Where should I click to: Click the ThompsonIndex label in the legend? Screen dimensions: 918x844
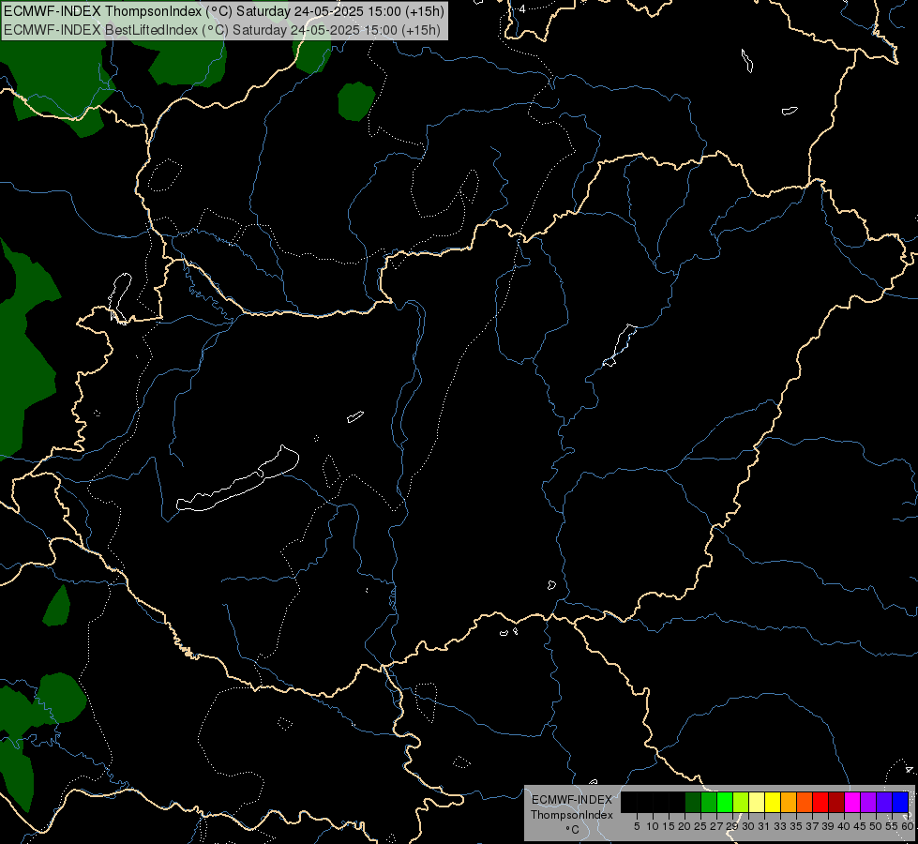[x=571, y=815]
